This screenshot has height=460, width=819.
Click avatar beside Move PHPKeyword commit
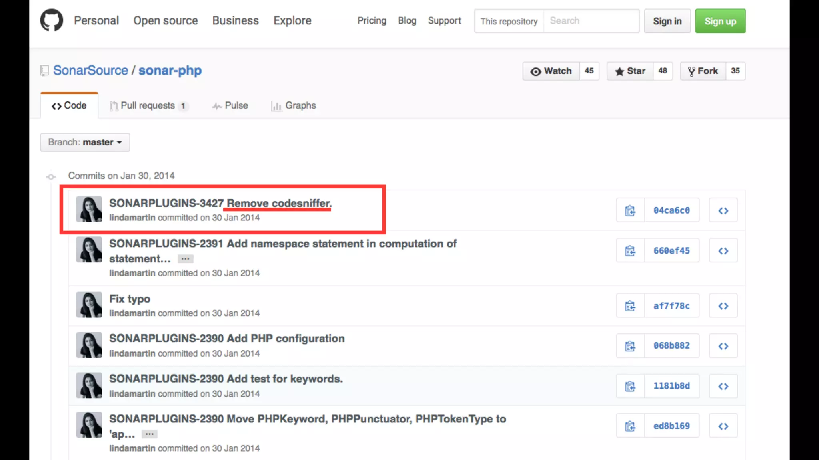tap(89, 425)
